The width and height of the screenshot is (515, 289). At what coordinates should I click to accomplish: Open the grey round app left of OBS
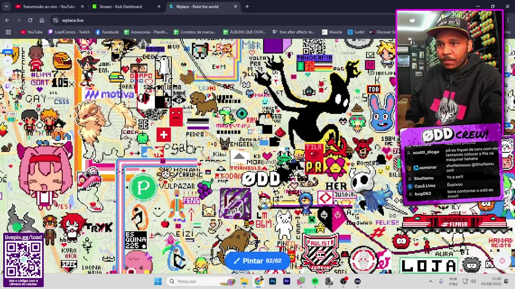[329, 281]
